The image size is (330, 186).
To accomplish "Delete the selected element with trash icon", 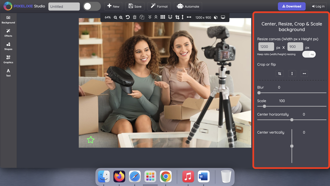I will tap(135, 17).
